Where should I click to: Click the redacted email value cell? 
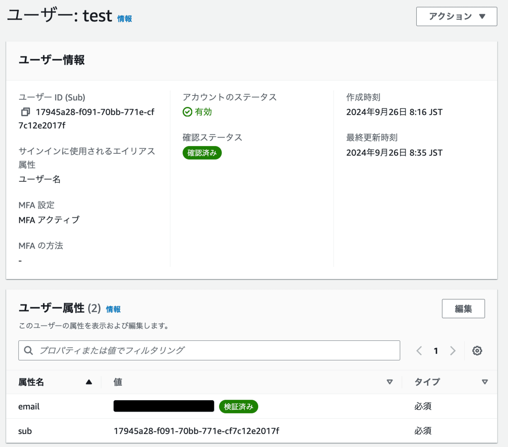coord(164,406)
